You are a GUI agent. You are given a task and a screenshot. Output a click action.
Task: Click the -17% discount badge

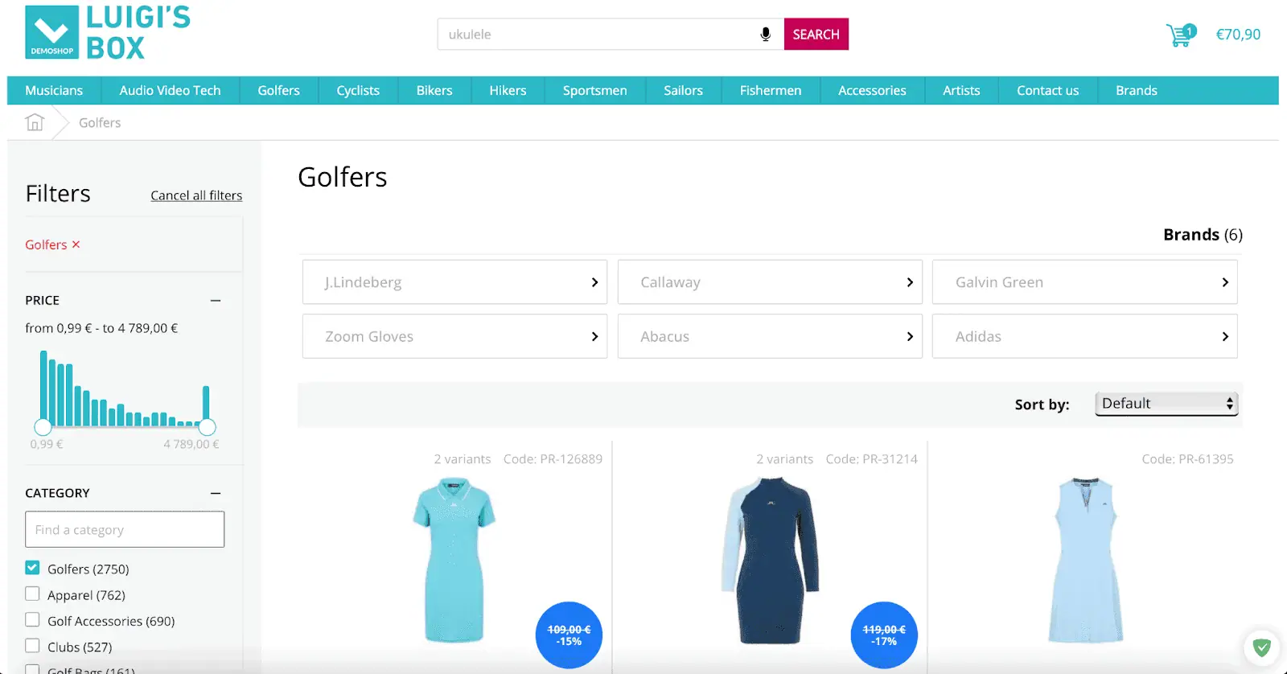[x=884, y=635]
